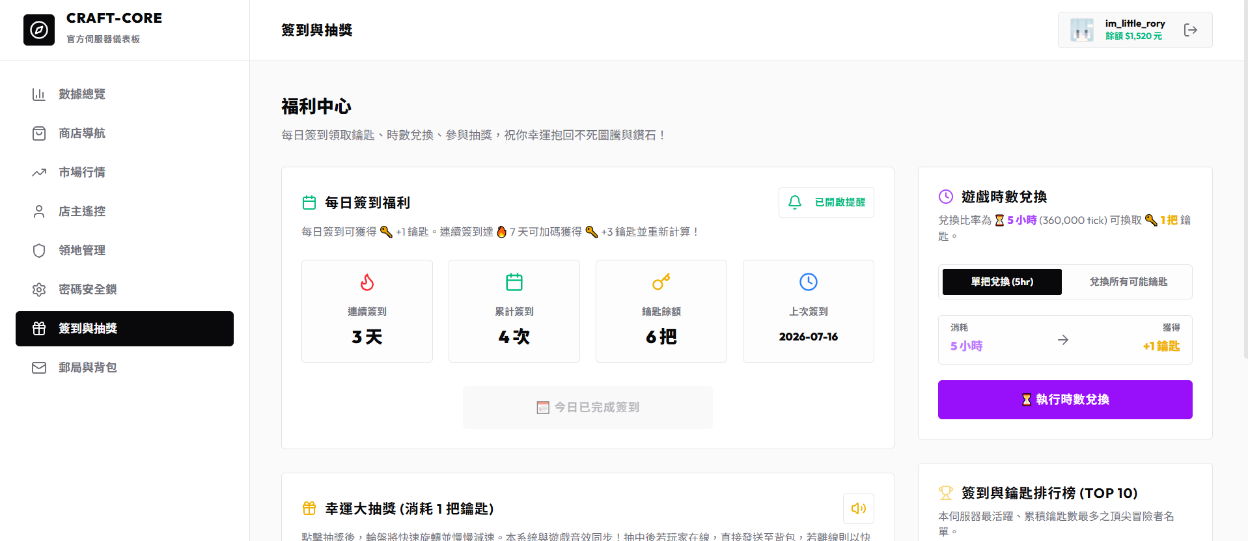The height and width of the screenshot is (541, 1248).
Task: Click the gift icon for 簽到與抽獎
Action: [x=39, y=329]
